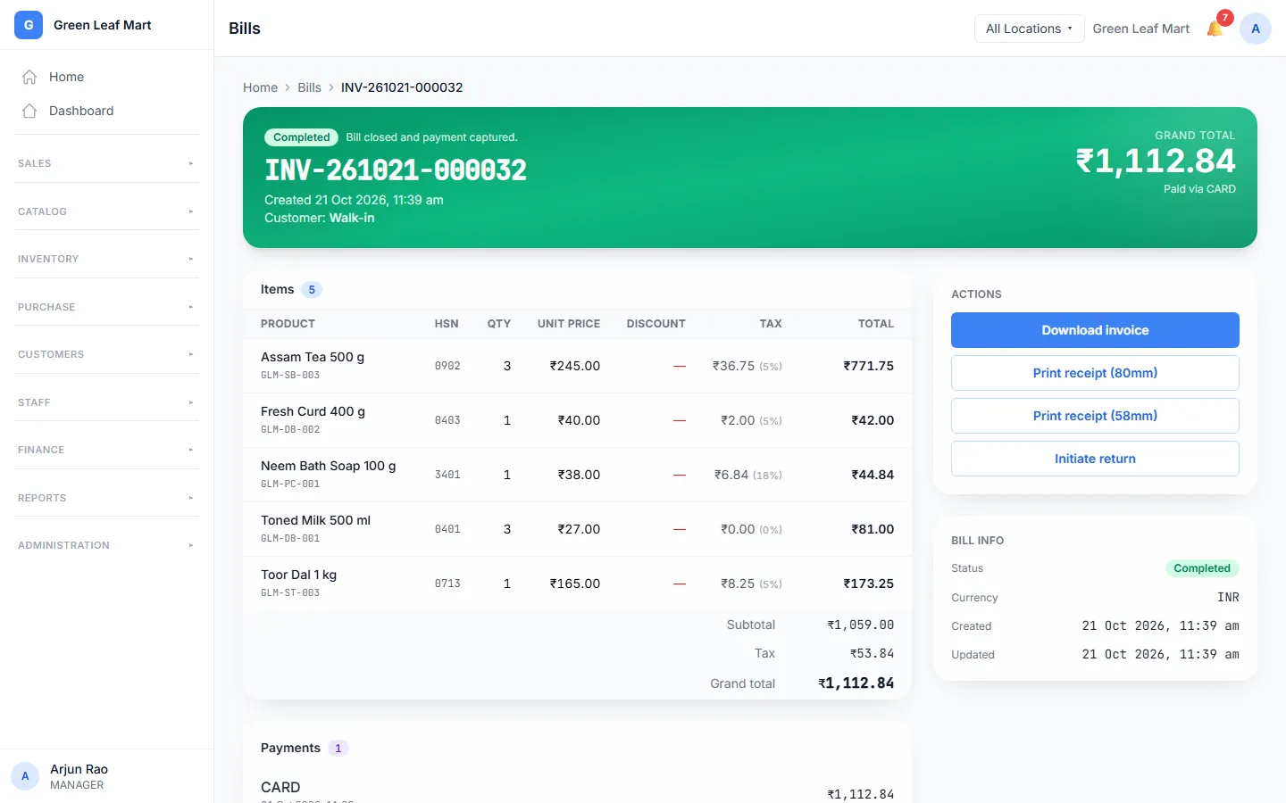This screenshot has height=803, width=1286.
Task: Click Print receipt (58mm) button
Action: (x=1095, y=416)
